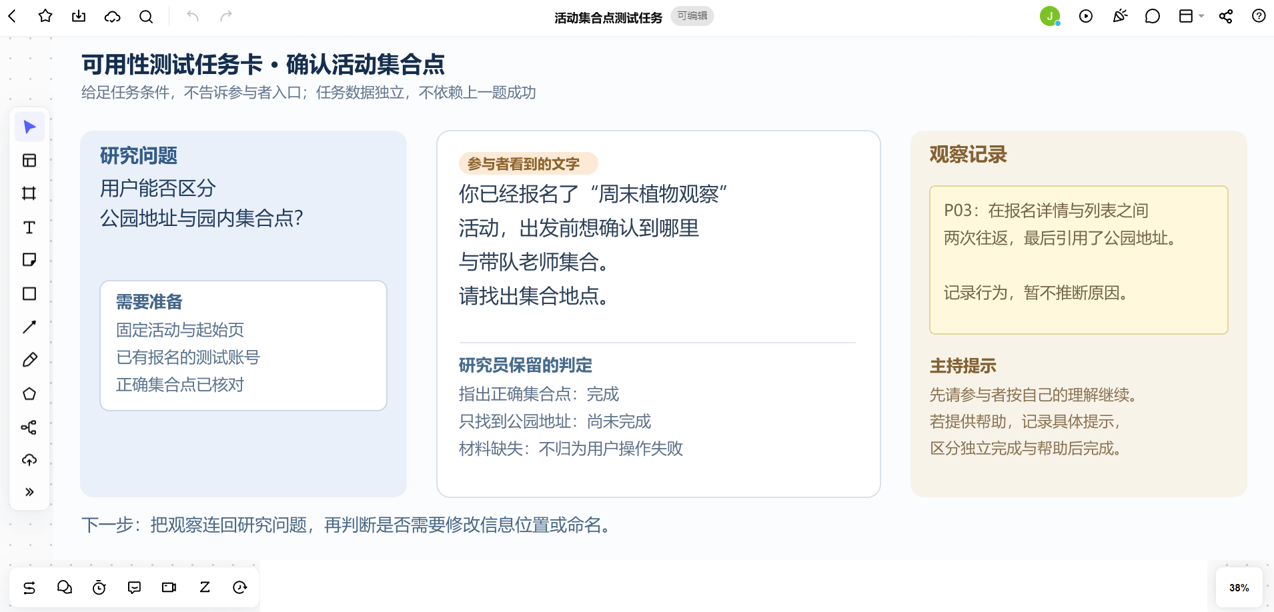Select the 参与者看到的文字 label tag
Viewport: 1274px width, 612px height.
click(528, 163)
